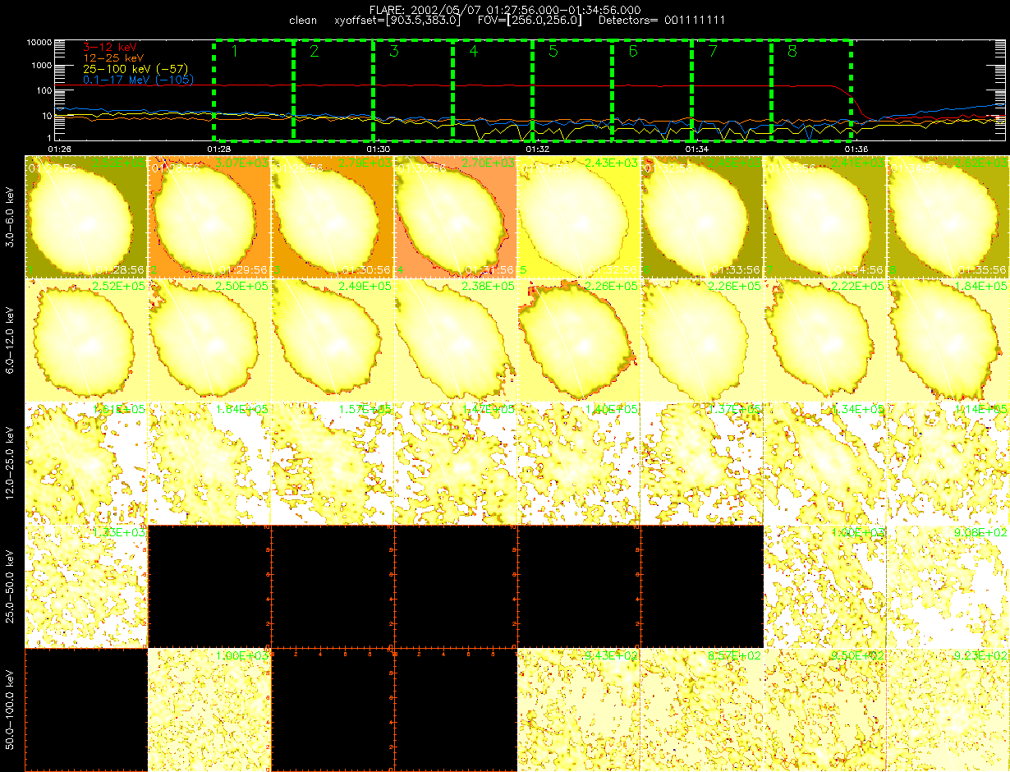Open 50.0-100.0 keV image labeled 9.23E+02
Screen dimensions: 1010x772
tap(948, 710)
